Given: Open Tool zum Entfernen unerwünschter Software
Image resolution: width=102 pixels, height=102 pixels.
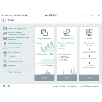Looking at the screenshot, I should tap(16, 33).
